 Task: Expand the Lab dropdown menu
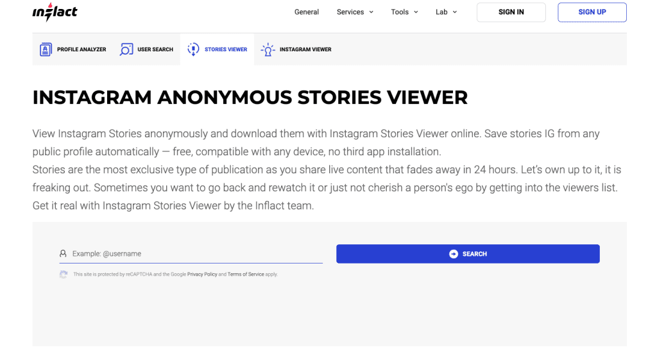click(x=447, y=12)
